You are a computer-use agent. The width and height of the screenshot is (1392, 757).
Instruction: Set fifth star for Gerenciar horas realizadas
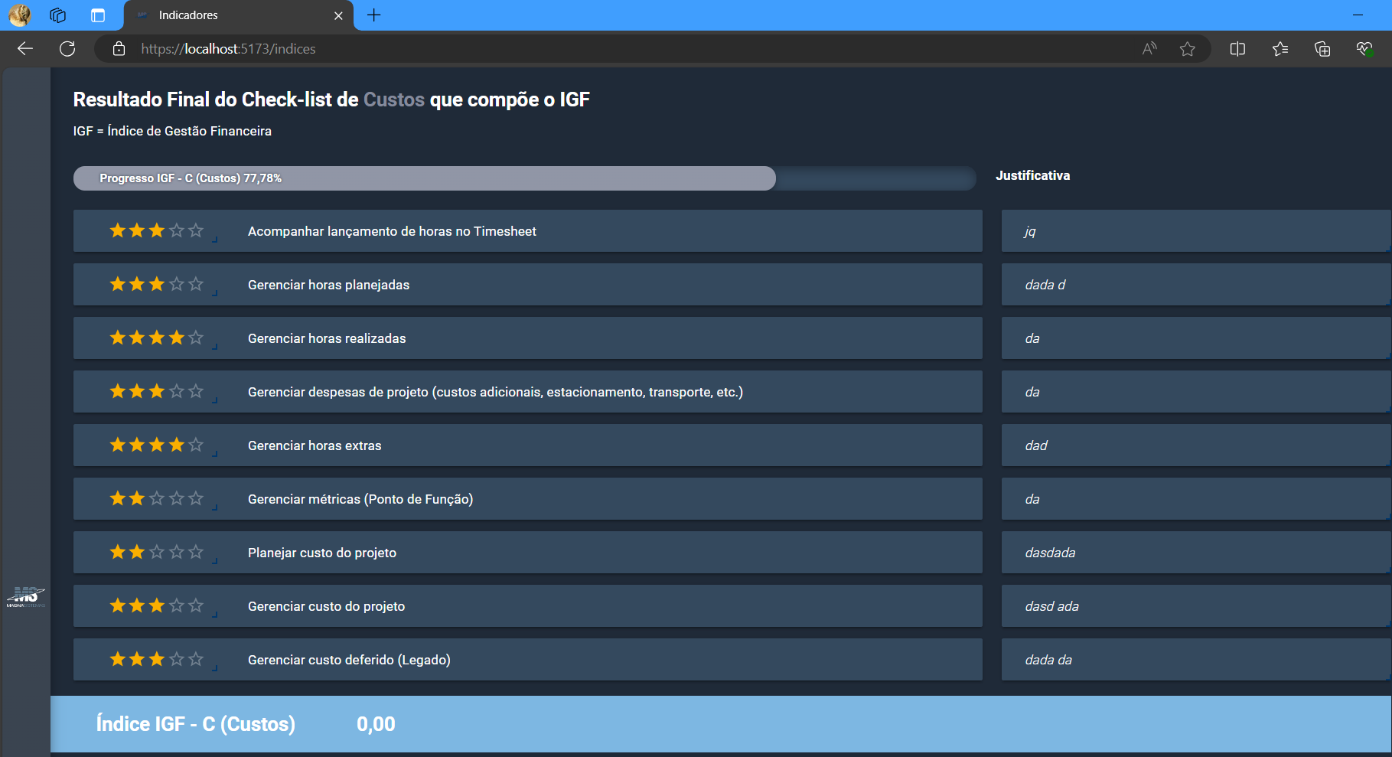coord(196,338)
